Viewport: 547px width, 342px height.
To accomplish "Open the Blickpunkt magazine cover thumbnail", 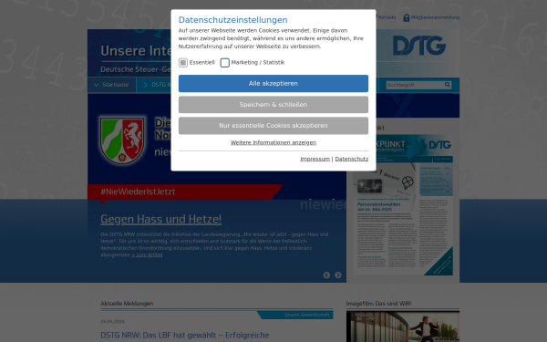I will point(403,205).
